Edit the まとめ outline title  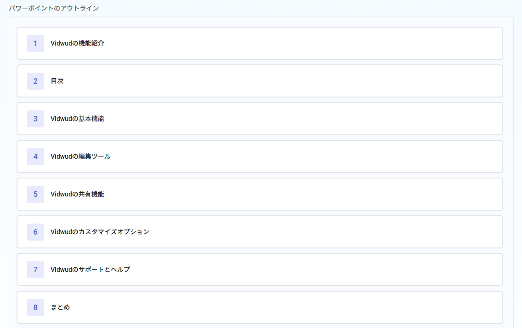coord(60,307)
